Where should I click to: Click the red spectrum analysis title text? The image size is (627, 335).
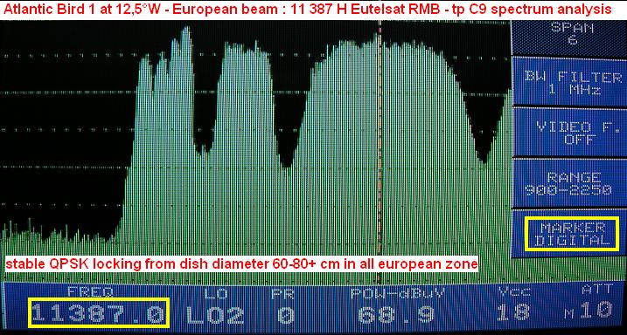pyautogui.click(x=308, y=10)
